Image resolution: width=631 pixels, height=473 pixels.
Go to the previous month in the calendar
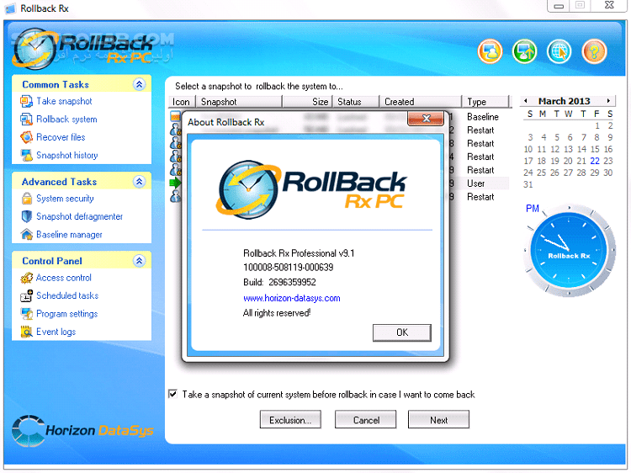526,101
